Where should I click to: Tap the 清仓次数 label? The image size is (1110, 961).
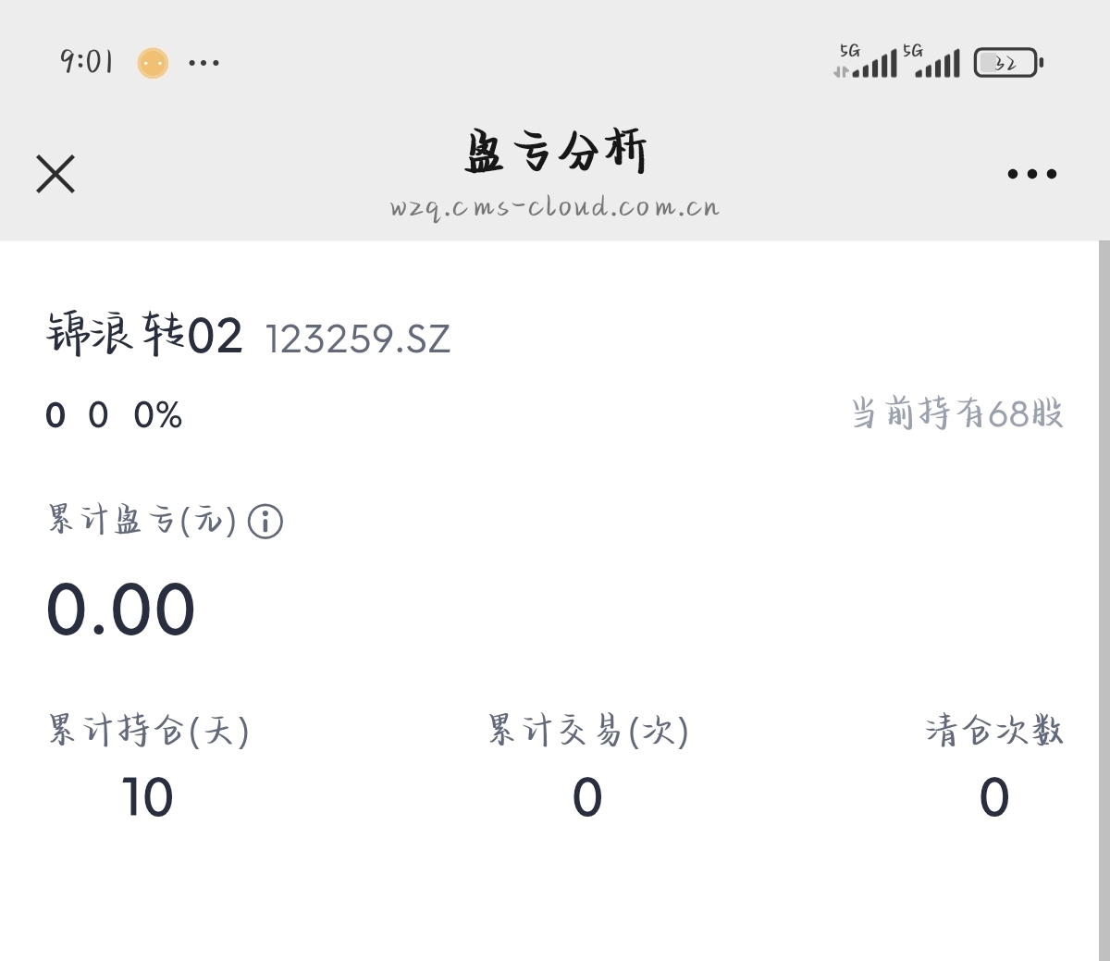pos(994,731)
